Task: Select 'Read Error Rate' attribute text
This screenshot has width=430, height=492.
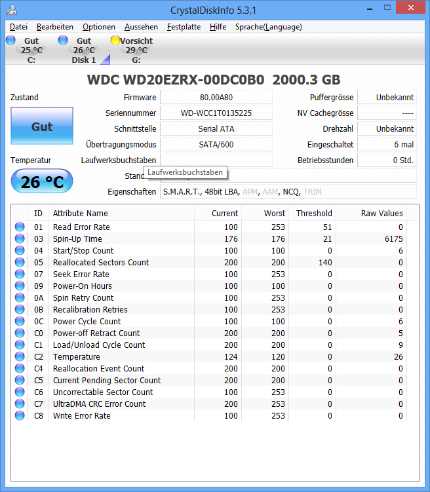Action: click(x=81, y=227)
